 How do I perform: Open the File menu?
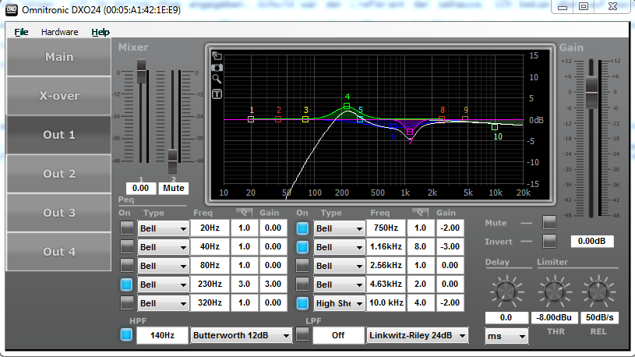click(21, 32)
